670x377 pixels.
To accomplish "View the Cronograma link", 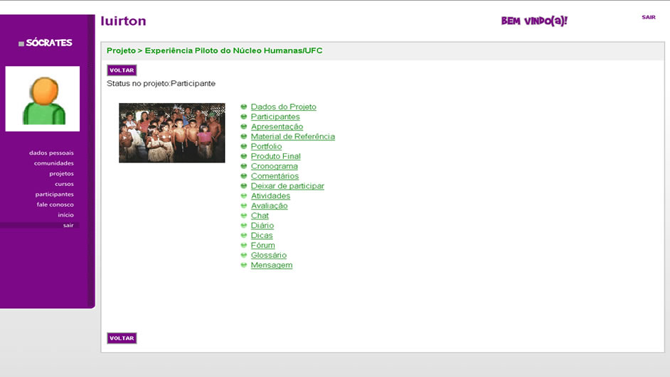I will tap(274, 166).
